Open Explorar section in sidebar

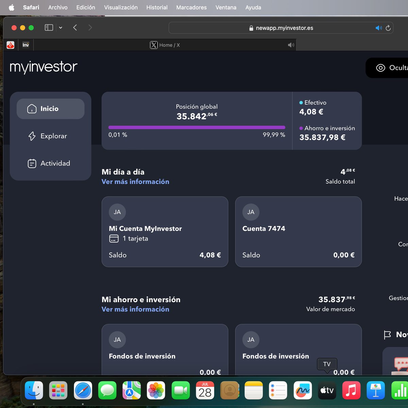coord(50,136)
